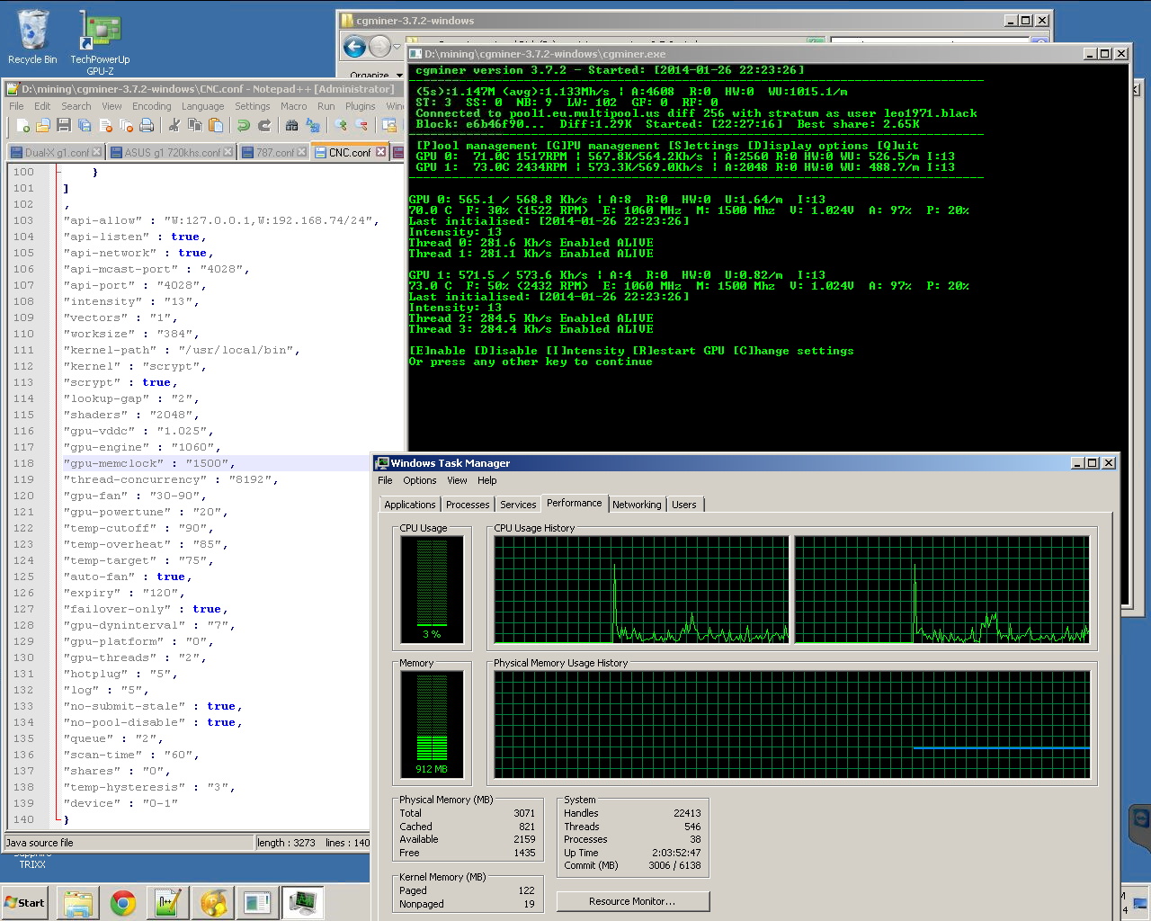Open Google Chrome from the taskbar
Viewport: 1151px width, 921px height.
point(123,903)
